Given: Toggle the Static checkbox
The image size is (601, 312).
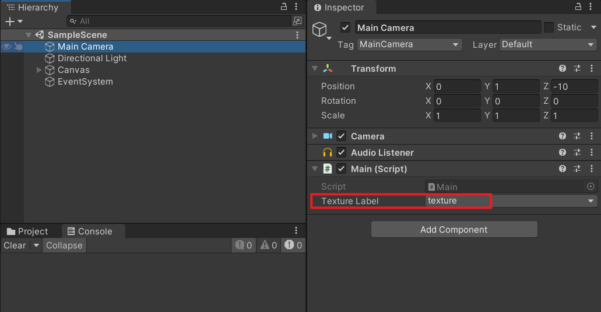Looking at the screenshot, I should click(549, 27).
